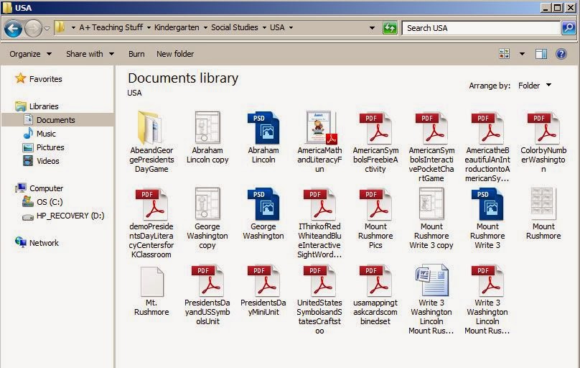Viewport: 580px width, 368px height.
Task: Open Windows Explorer help
Action: point(561,54)
